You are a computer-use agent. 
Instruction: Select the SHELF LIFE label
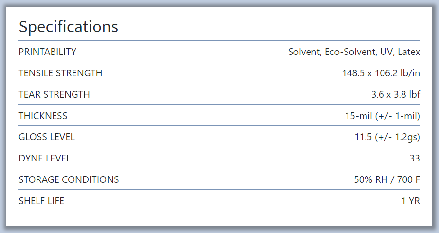pyautogui.click(x=41, y=201)
